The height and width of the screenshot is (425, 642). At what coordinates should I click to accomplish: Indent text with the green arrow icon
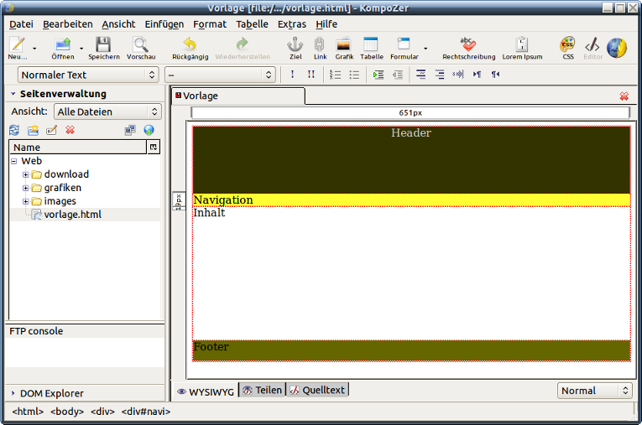(378, 75)
